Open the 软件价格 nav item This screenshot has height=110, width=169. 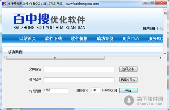(79, 39)
